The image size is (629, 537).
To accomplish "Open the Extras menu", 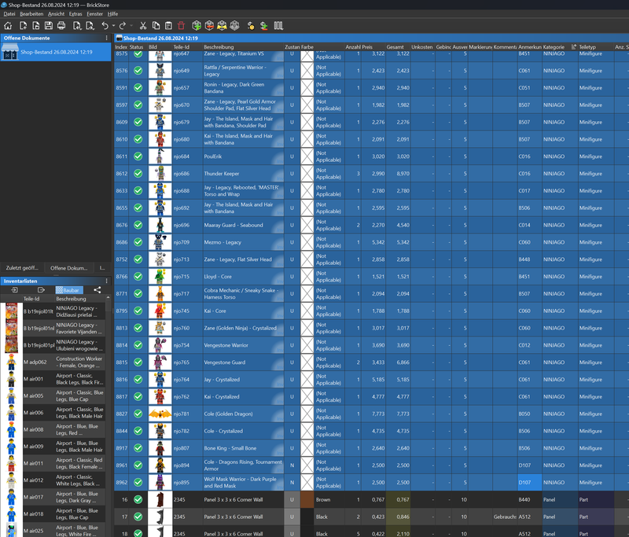I will [75, 13].
